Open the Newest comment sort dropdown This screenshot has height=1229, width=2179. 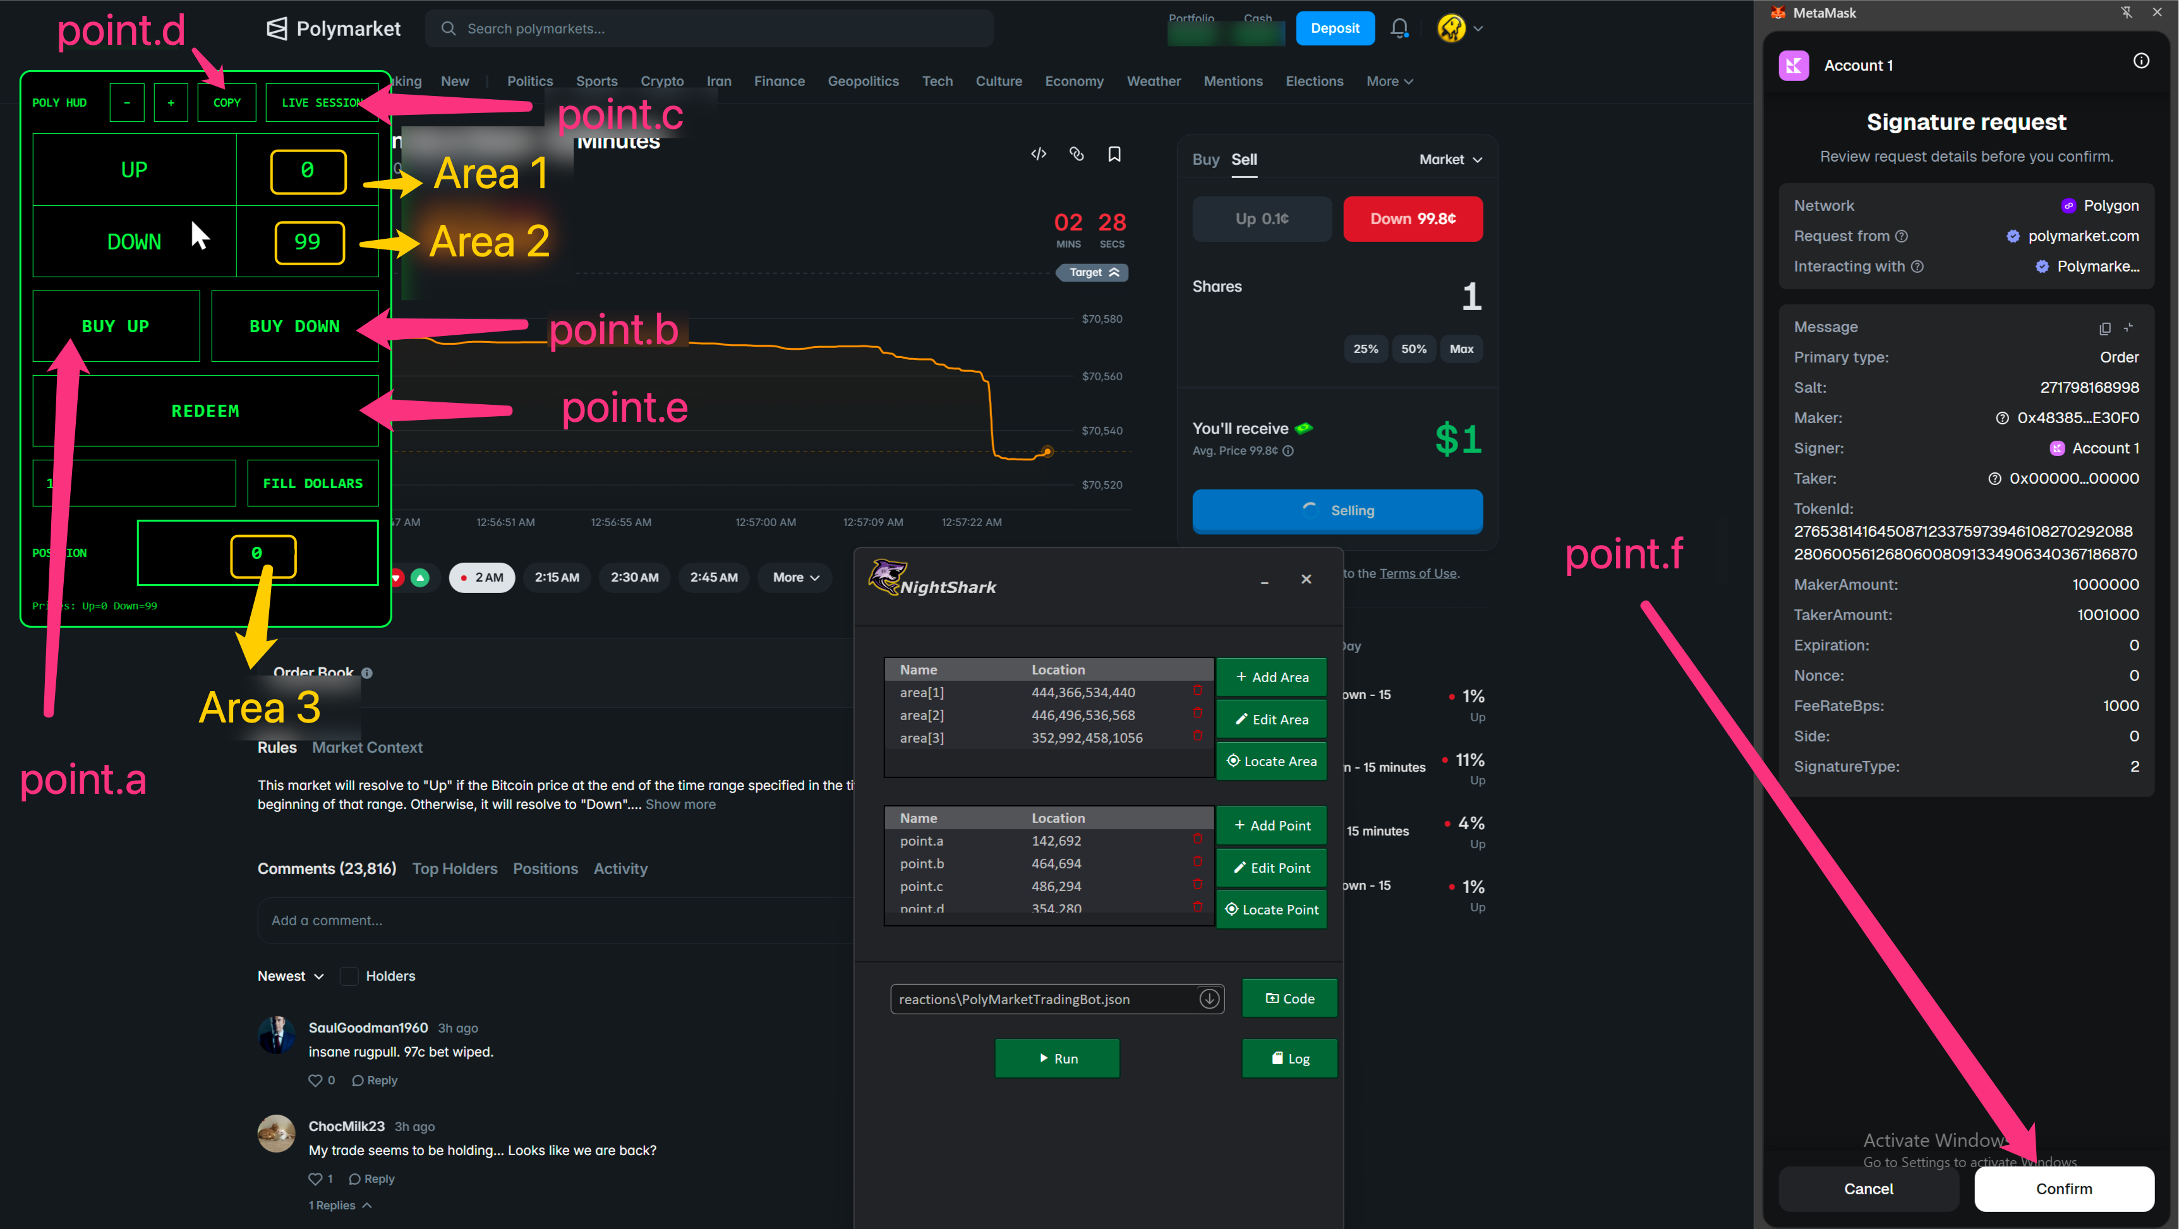click(x=290, y=976)
